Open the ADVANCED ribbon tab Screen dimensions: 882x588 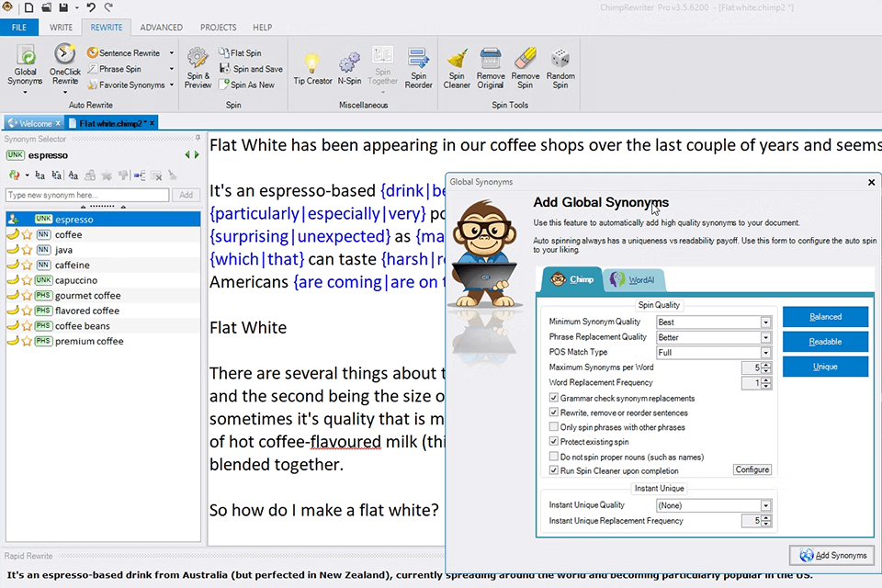click(161, 28)
